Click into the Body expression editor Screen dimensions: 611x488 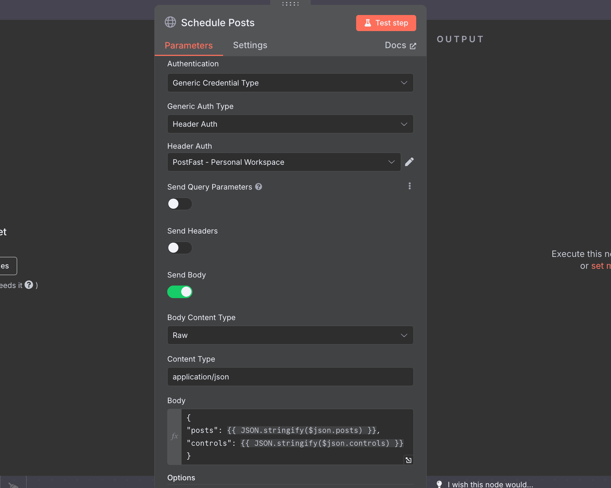pos(297,437)
